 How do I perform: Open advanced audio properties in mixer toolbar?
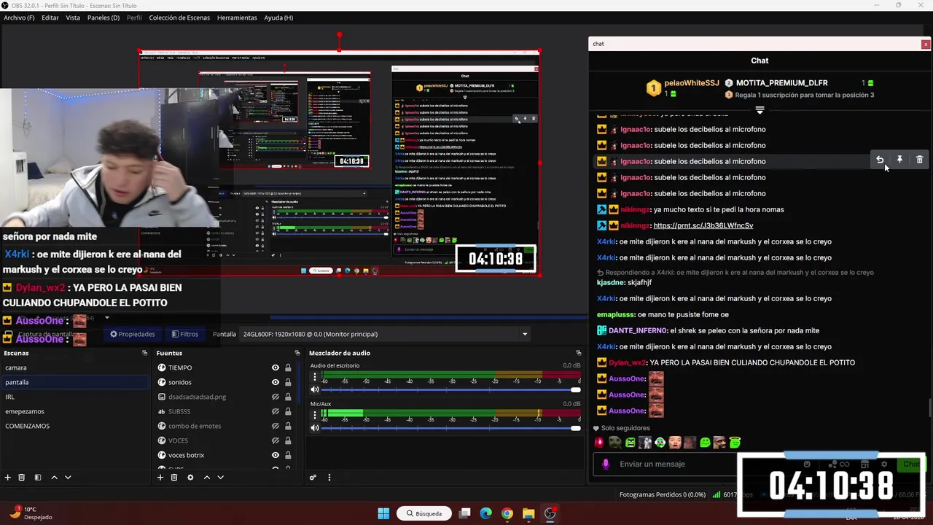(x=313, y=478)
